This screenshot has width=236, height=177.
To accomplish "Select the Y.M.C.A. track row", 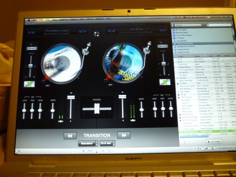I will pyautogui.click(x=206, y=67).
